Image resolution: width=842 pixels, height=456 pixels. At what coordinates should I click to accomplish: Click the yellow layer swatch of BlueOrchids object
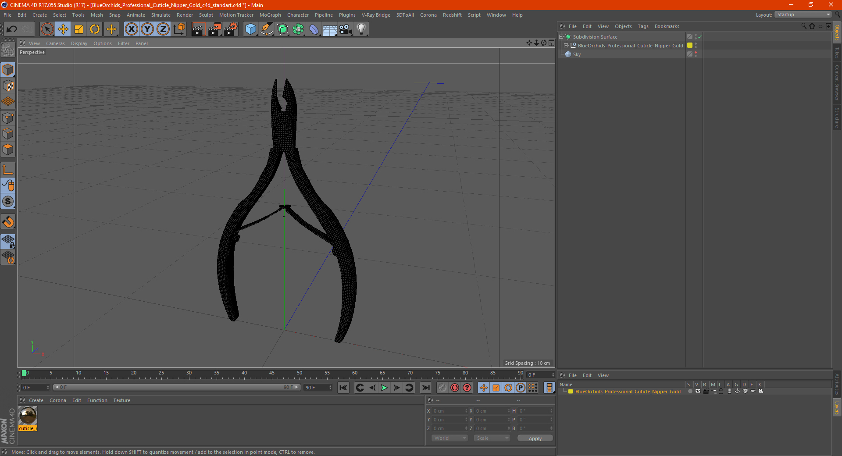tap(690, 45)
